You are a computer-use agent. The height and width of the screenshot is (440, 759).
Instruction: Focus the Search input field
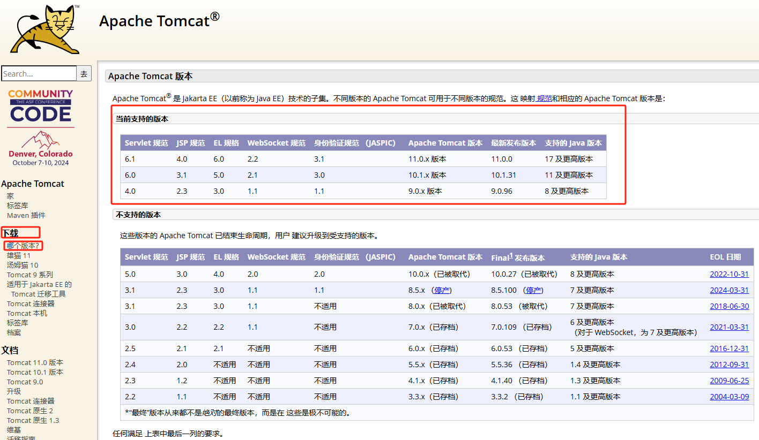(39, 74)
